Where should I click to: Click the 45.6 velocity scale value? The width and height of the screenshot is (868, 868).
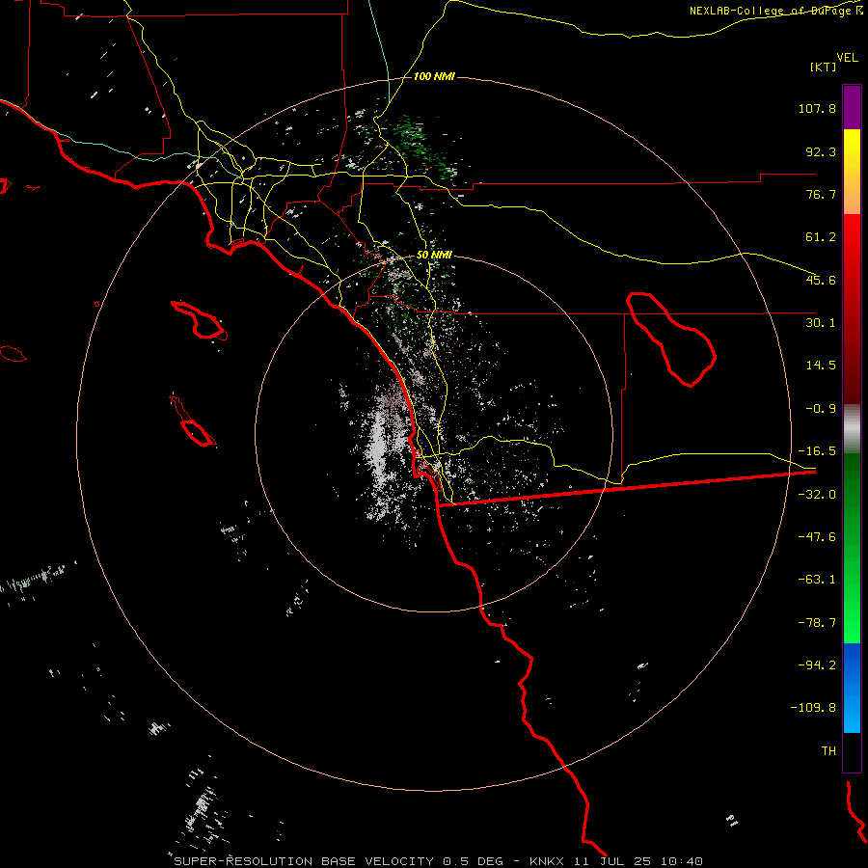click(821, 280)
